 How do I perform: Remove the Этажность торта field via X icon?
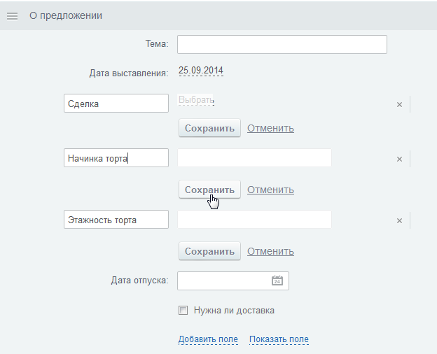pyautogui.click(x=399, y=220)
